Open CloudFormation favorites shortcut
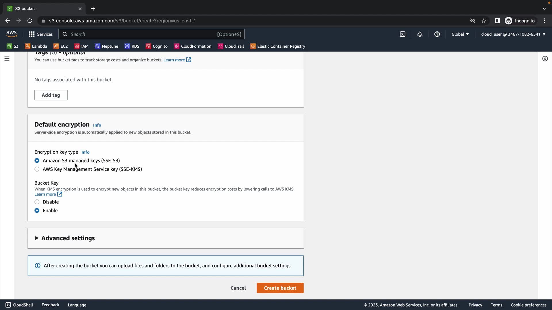Image resolution: width=552 pixels, height=310 pixels. pos(193,46)
